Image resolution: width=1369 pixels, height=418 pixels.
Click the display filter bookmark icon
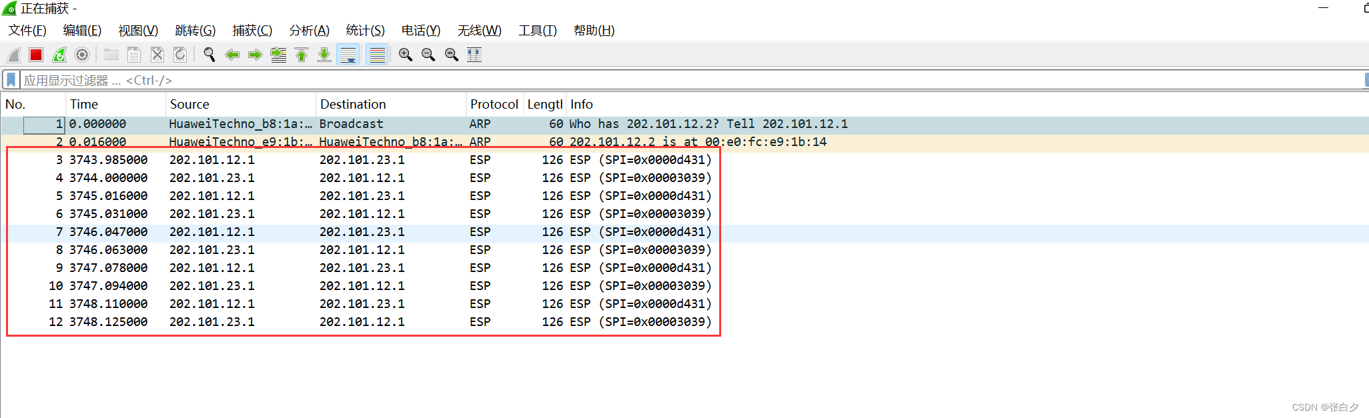(x=11, y=80)
